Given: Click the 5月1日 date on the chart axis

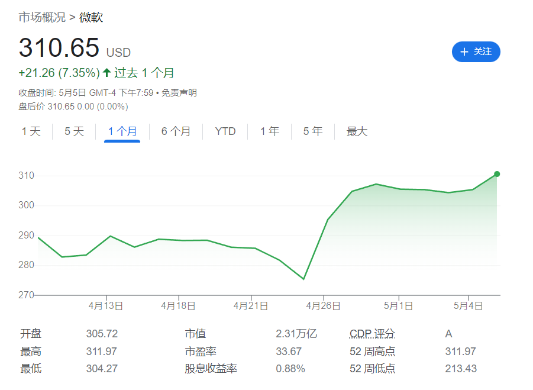Looking at the screenshot, I should [x=398, y=306].
